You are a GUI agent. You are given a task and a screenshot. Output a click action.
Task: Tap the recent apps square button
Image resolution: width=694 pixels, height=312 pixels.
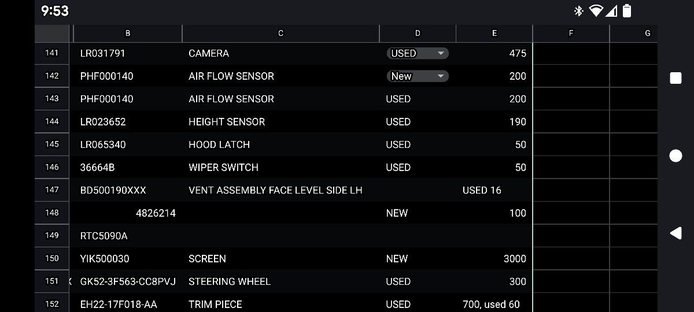pos(675,78)
